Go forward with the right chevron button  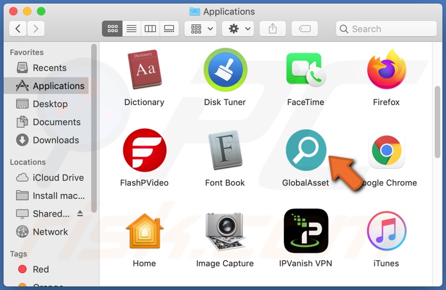click(x=36, y=29)
